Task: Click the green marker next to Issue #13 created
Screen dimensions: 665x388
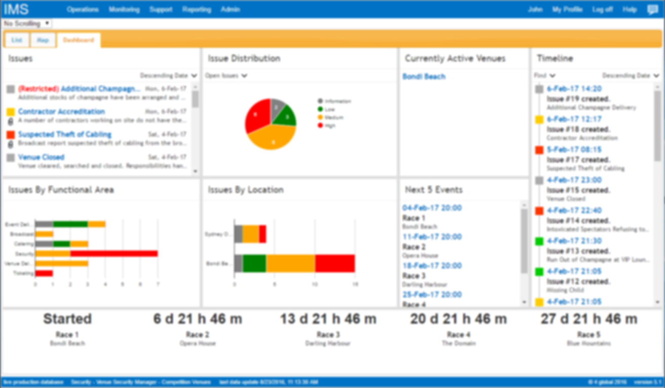Action: tap(539, 240)
